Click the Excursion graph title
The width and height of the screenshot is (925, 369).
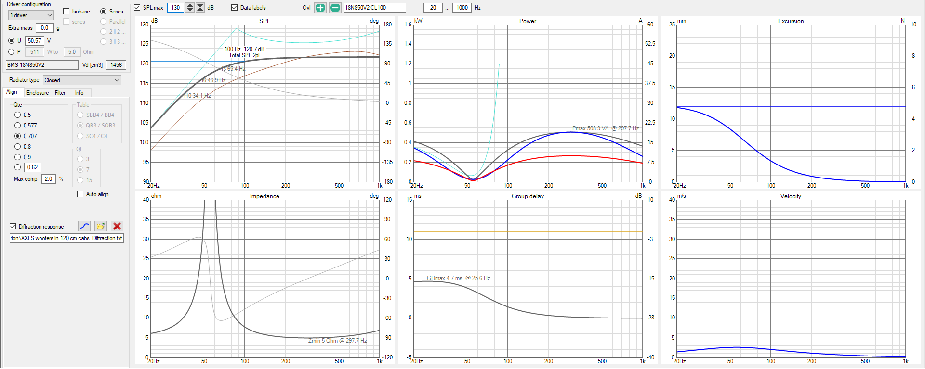click(791, 21)
